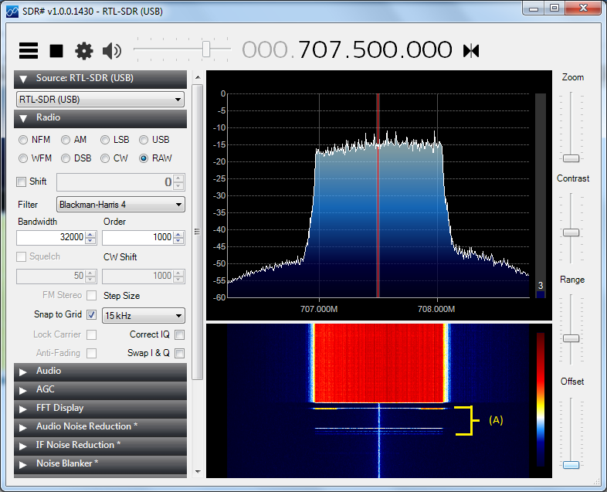
Task: Collapse the Source: RTL-SDR (USB) panel
Action: (x=100, y=79)
